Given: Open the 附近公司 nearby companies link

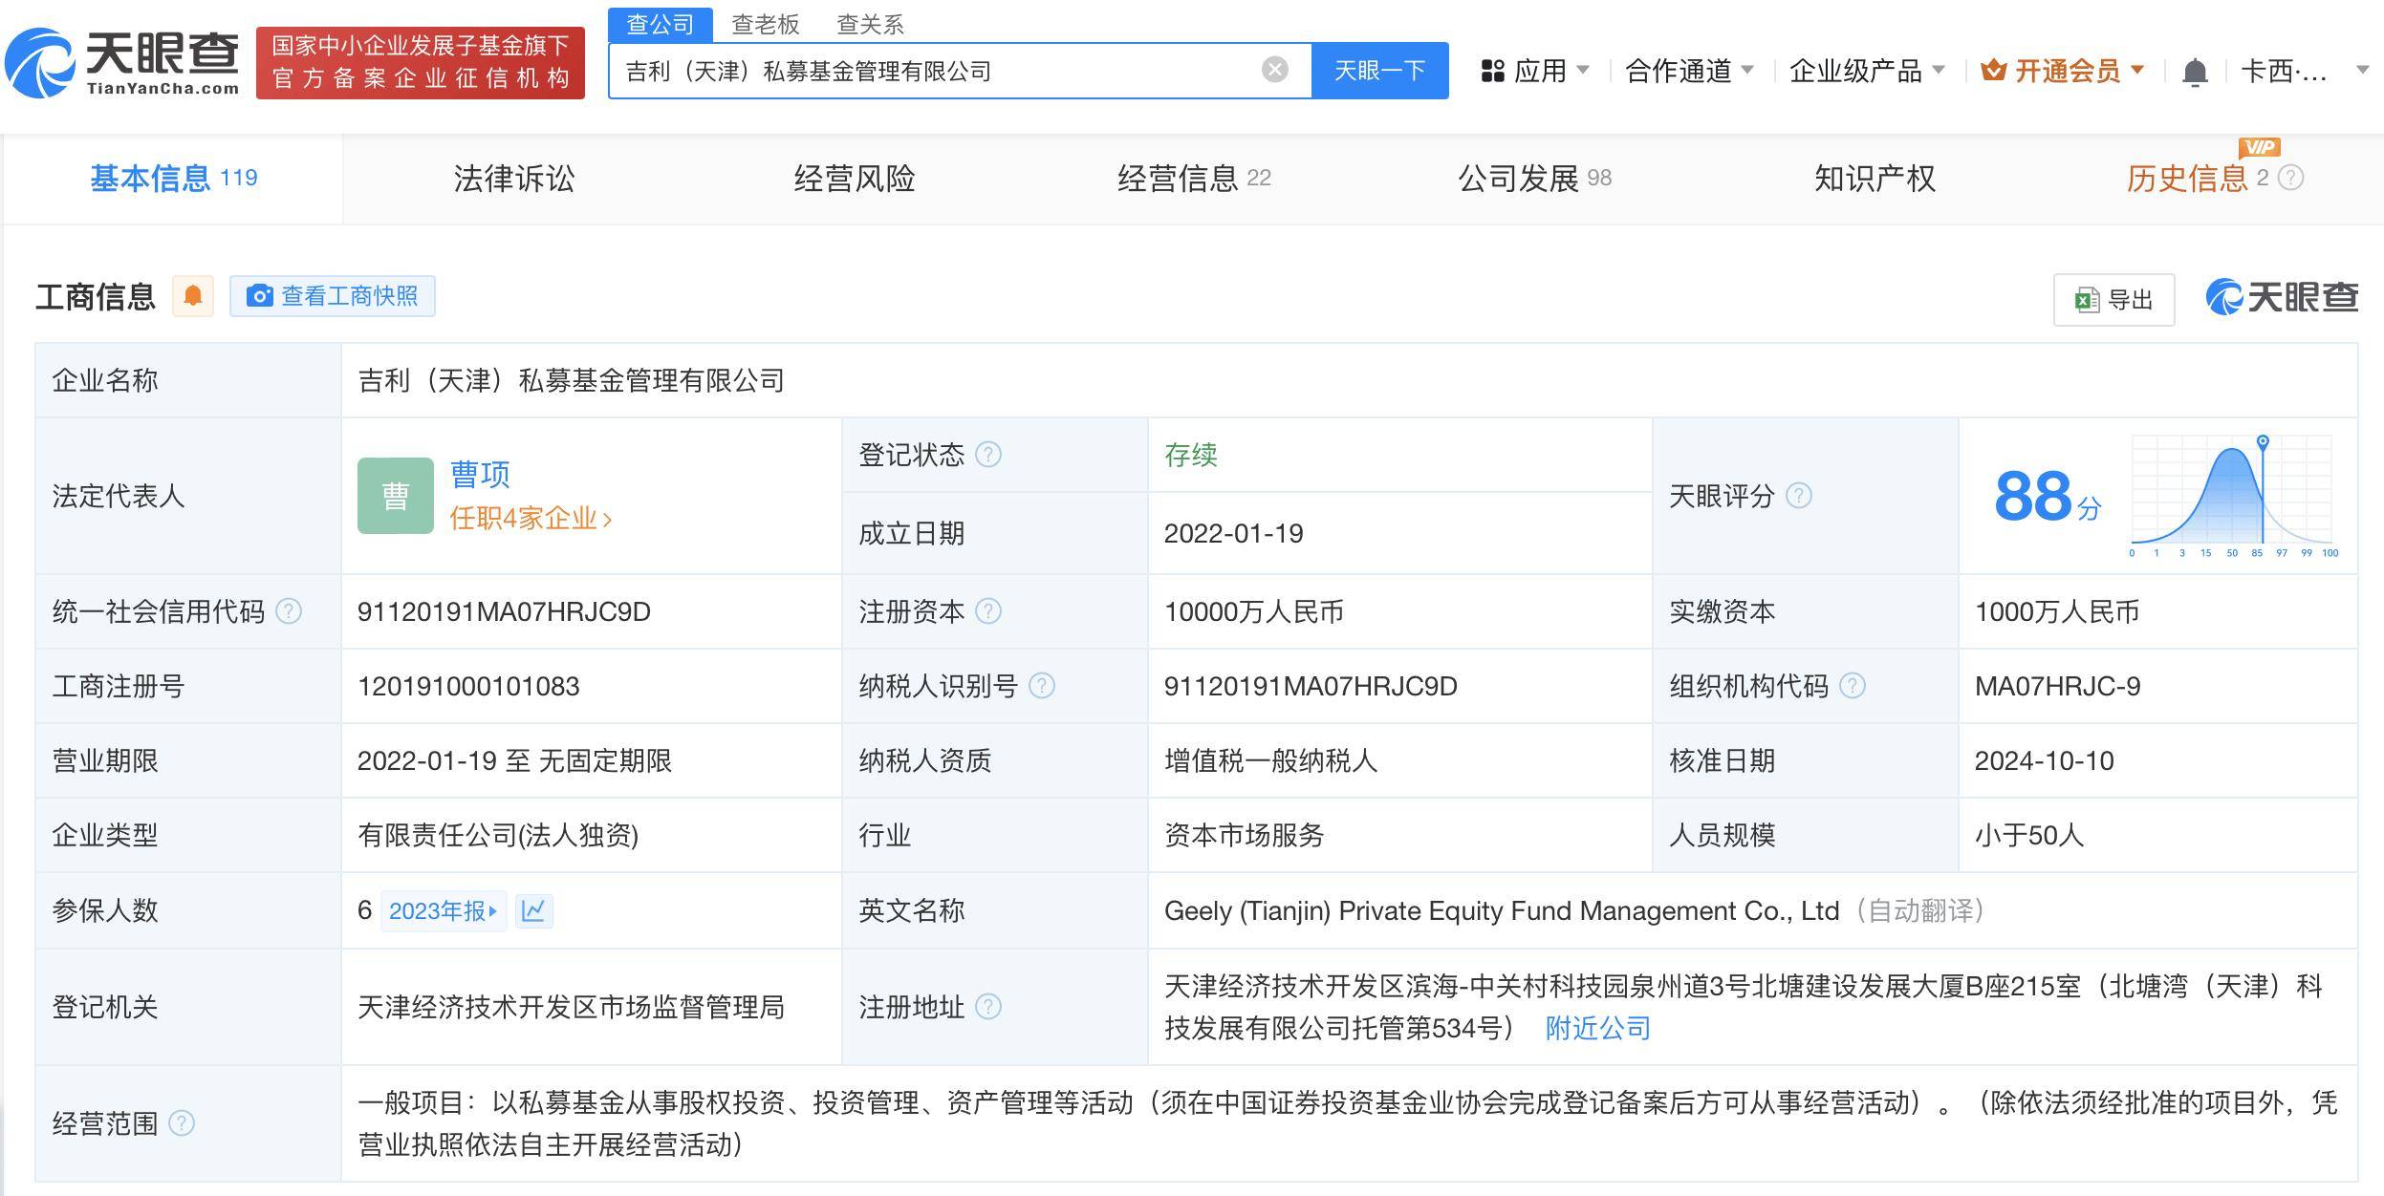Looking at the screenshot, I should click(x=1598, y=1028).
